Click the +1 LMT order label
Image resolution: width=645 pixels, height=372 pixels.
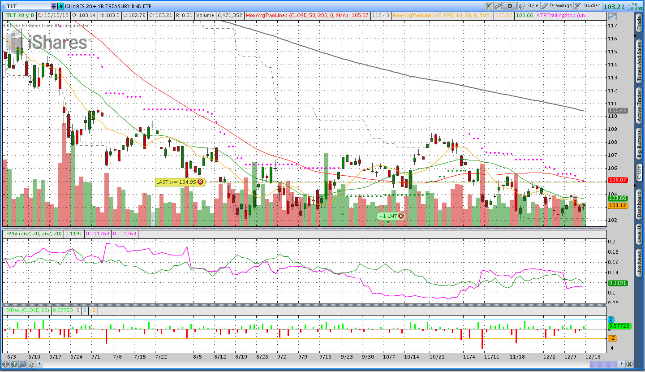387,216
